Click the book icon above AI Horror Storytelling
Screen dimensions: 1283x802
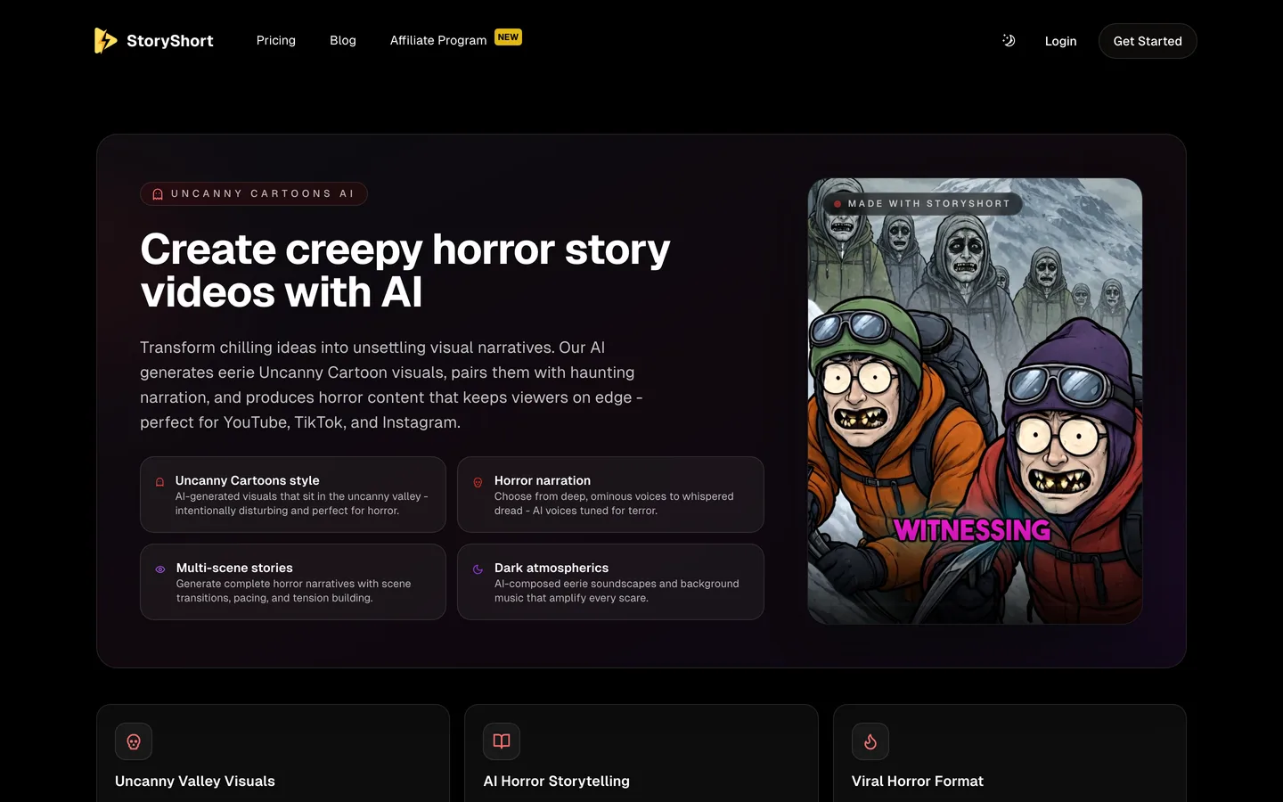pyautogui.click(x=502, y=741)
